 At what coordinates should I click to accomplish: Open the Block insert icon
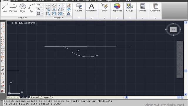pyautogui.click(x=104, y=6)
